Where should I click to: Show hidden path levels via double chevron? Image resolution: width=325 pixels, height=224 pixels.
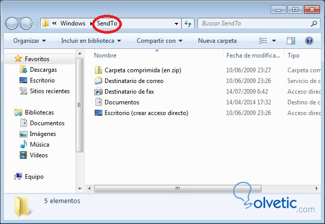click(x=54, y=23)
